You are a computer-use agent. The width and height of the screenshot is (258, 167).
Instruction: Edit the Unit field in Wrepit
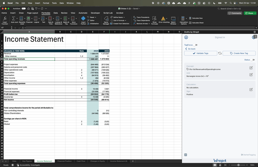pyautogui.click(x=251, y=74)
